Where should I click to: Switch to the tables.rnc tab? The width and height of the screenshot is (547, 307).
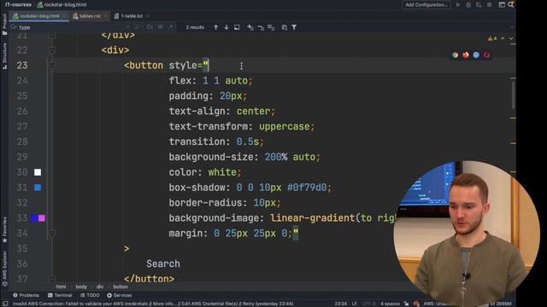[x=90, y=16]
